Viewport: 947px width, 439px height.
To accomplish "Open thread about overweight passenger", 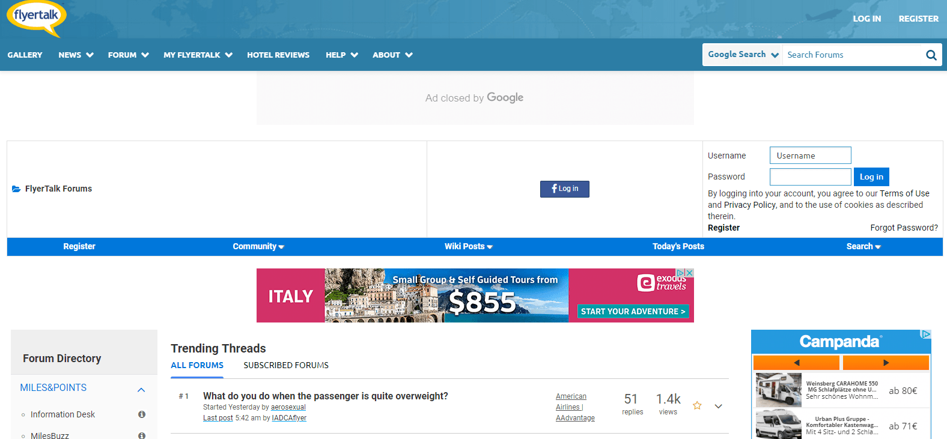I will pyautogui.click(x=326, y=396).
